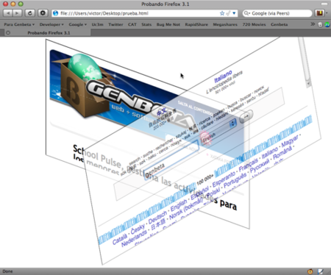The height and width of the screenshot is (275, 331).
Task: Click the Italiano heading above L'enciclopedia libera
Action: [223, 76]
